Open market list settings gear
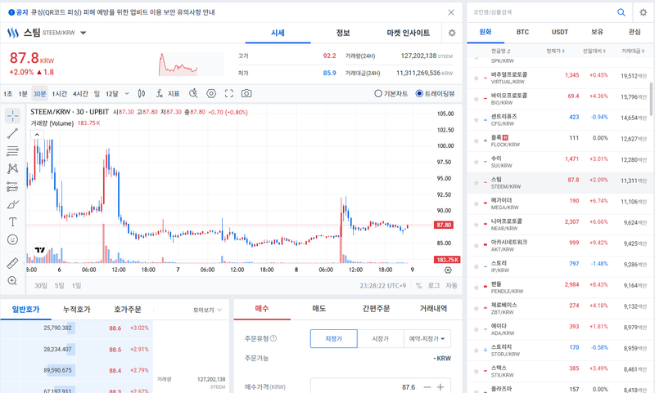 pyautogui.click(x=644, y=12)
